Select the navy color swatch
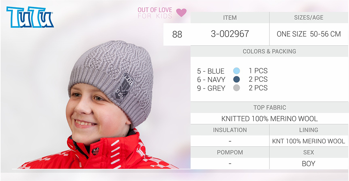Image resolution: width=349 pixels, height=181 pixels. click(237, 79)
